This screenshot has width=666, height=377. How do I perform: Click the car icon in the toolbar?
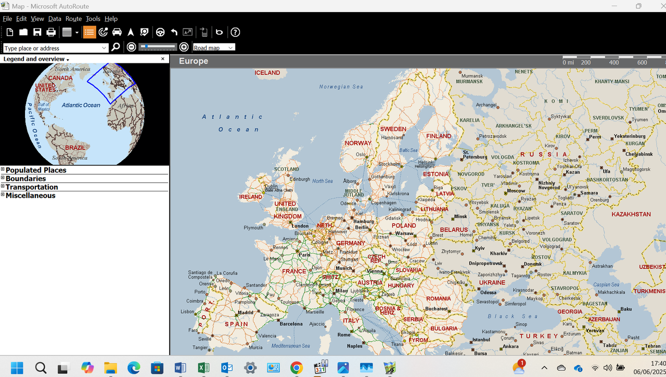[x=117, y=32]
